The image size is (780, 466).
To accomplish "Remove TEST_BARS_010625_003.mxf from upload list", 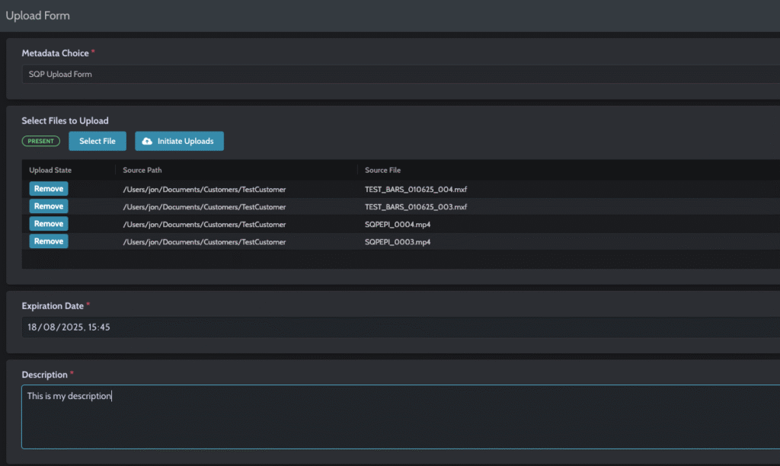I will [x=48, y=206].
